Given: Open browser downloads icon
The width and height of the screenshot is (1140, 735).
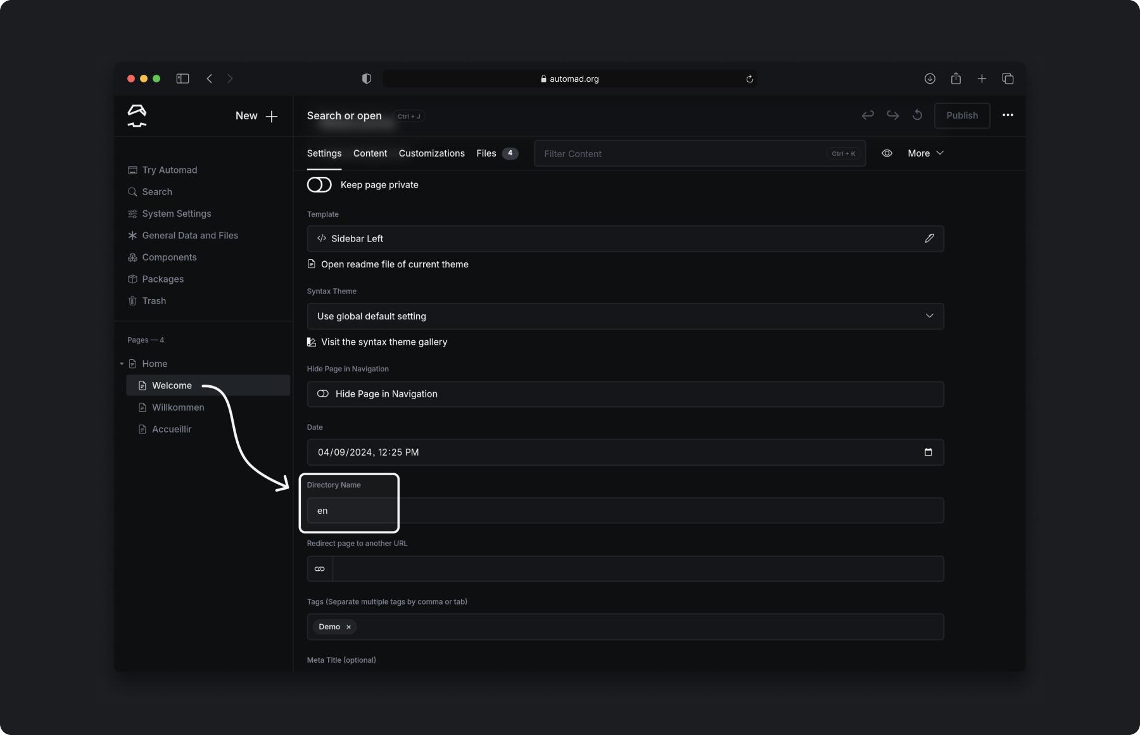Looking at the screenshot, I should click(x=930, y=79).
